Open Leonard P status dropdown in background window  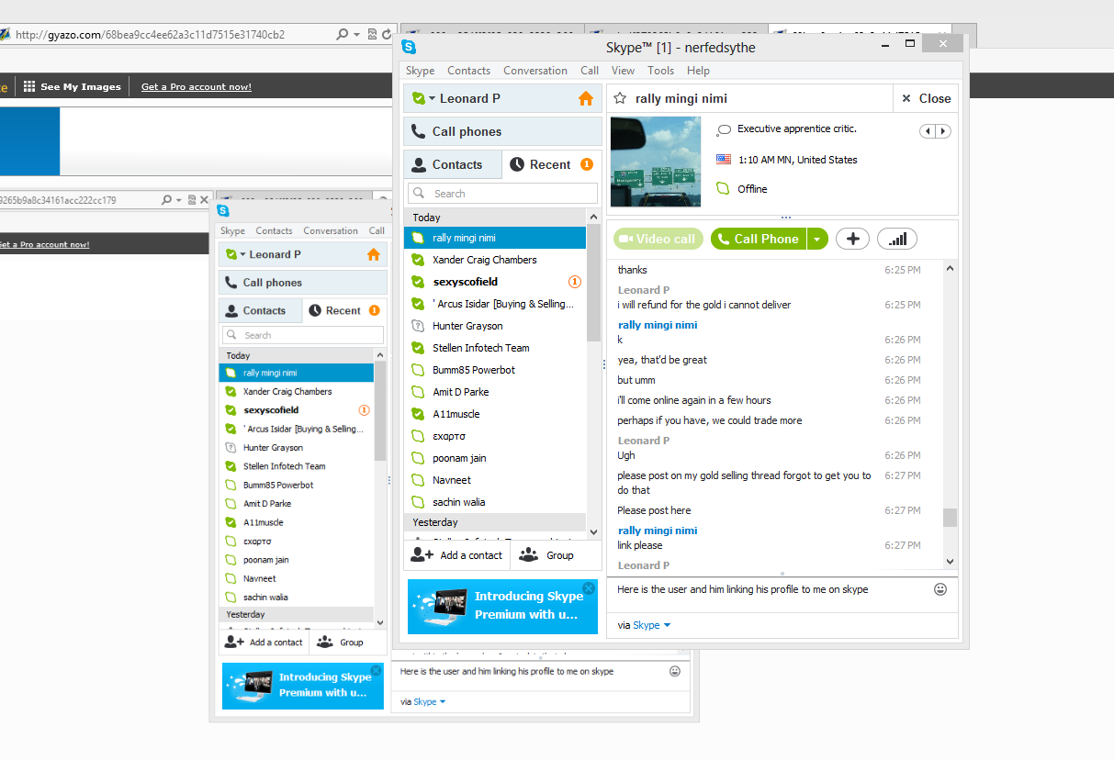pos(243,254)
